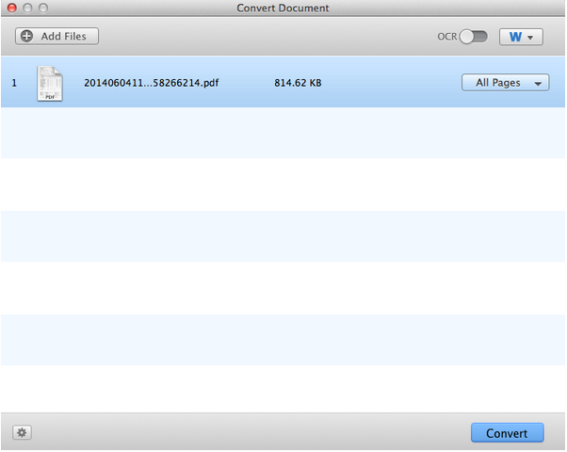Click the empty row below the PDF file
This screenshot has height=452, width=567.
click(283, 132)
